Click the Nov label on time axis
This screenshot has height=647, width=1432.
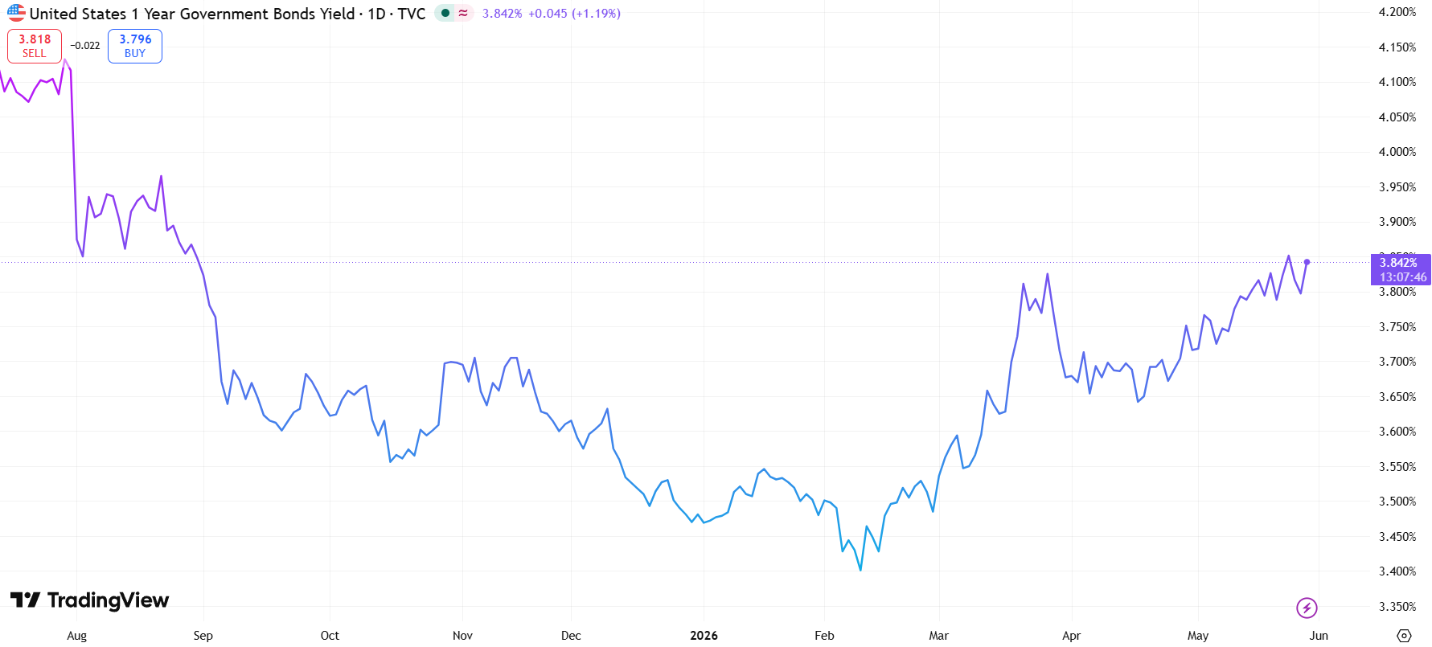[462, 636]
